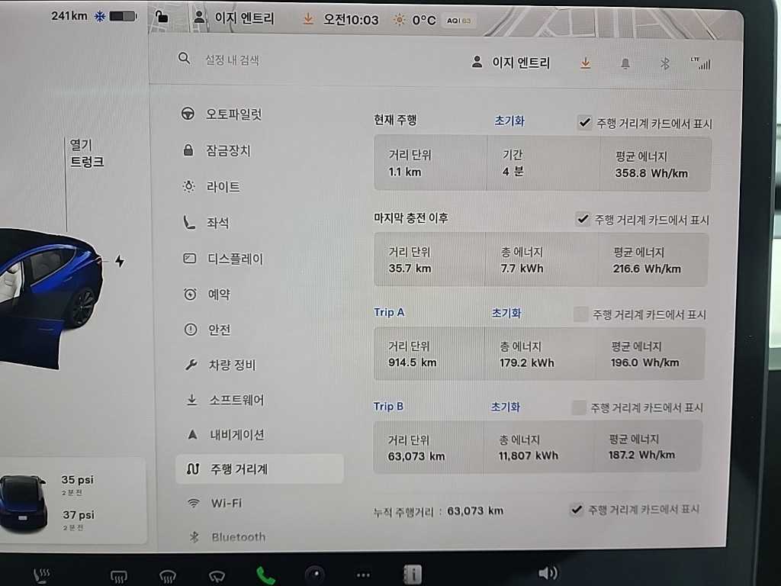Screen dimensions: 781x586
Task: Tap the orange download icon in the settings header
Action: 585,63
